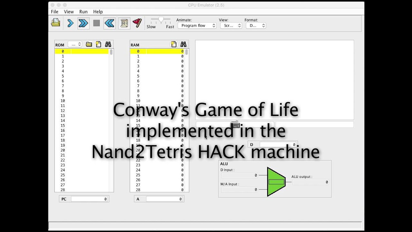
Task: Clear RAM with the new page icon
Action: coord(174,44)
